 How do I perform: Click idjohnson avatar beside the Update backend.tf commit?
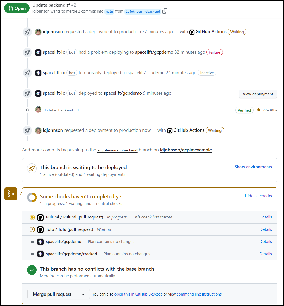click(38, 110)
